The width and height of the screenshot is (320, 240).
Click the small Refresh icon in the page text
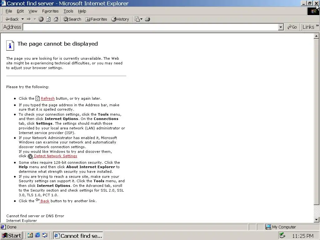pyautogui.click(x=37, y=98)
